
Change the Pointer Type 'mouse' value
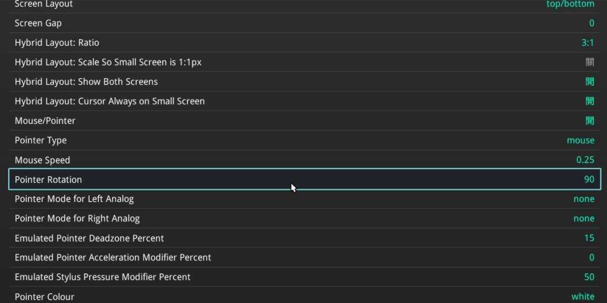click(x=580, y=141)
